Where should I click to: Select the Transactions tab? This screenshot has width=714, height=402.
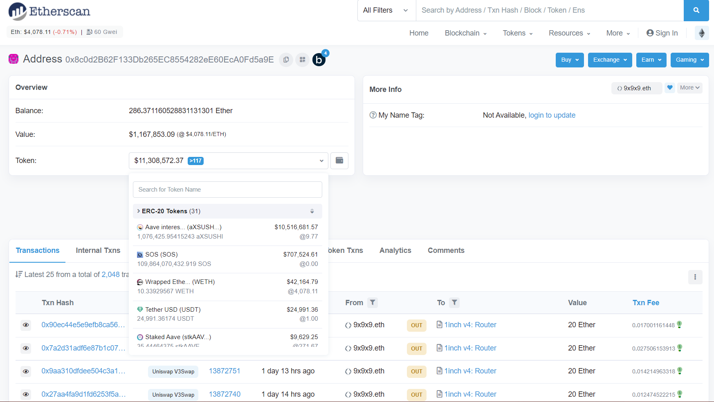pyautogui.click(x=38, y=250)
